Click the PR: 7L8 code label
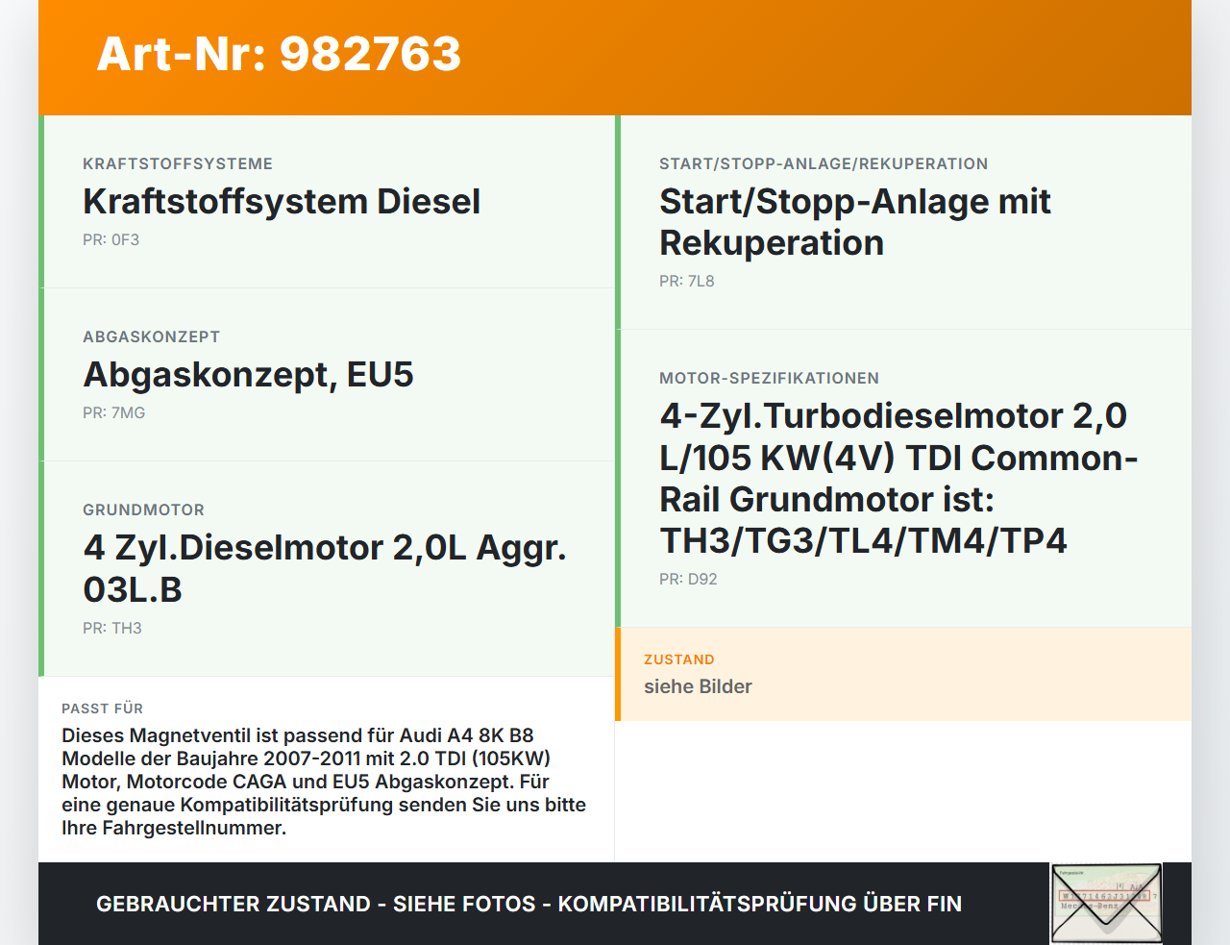 point(686,281)
